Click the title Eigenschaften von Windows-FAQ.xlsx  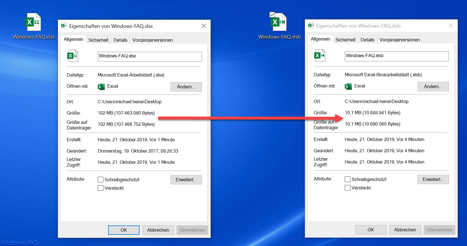pyautogui.click(x=111, y=26)
